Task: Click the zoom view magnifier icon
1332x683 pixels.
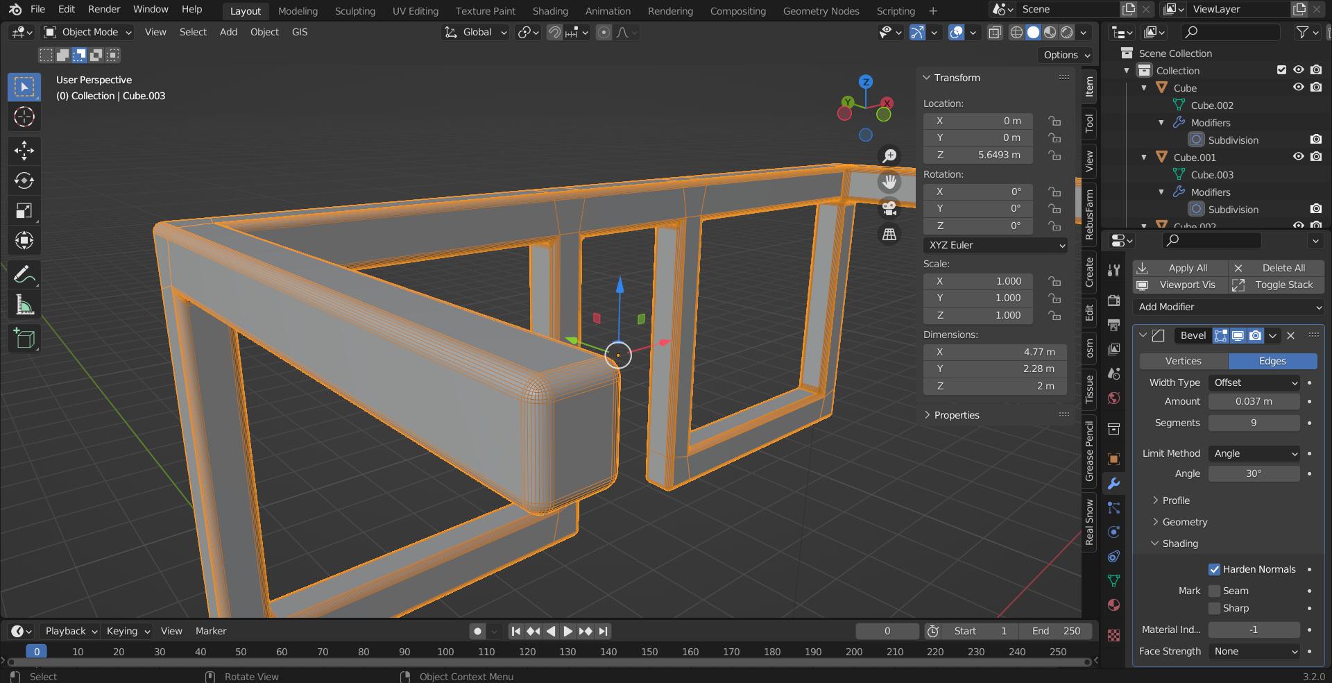Action: click(889, 155)
